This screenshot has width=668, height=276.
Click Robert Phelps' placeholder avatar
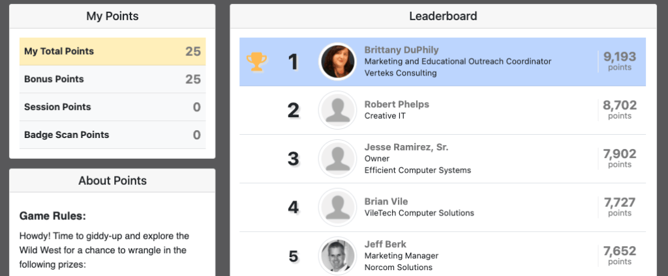337,110
